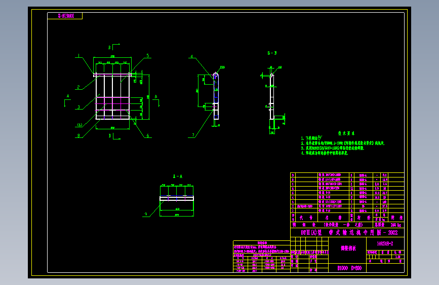
Task: Click row 1 number cell in parts list
Action: point(293,210)
